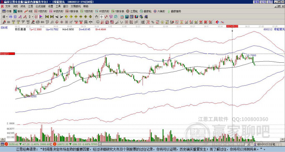Open the calculator icon in toolbar
Image resolution: width=285 pixels, height=152 pixels.
[x=127, y=17]
